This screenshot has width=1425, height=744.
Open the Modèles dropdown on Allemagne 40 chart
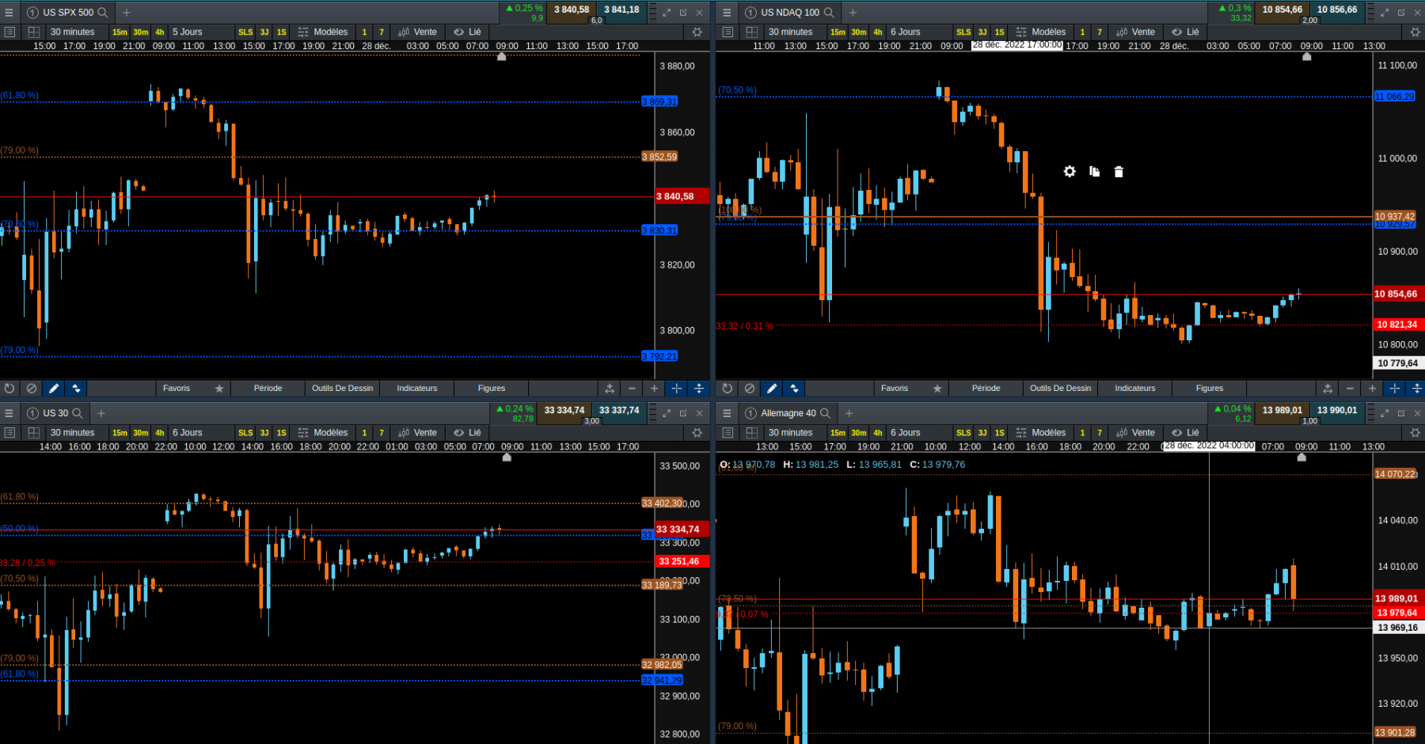1041,433
